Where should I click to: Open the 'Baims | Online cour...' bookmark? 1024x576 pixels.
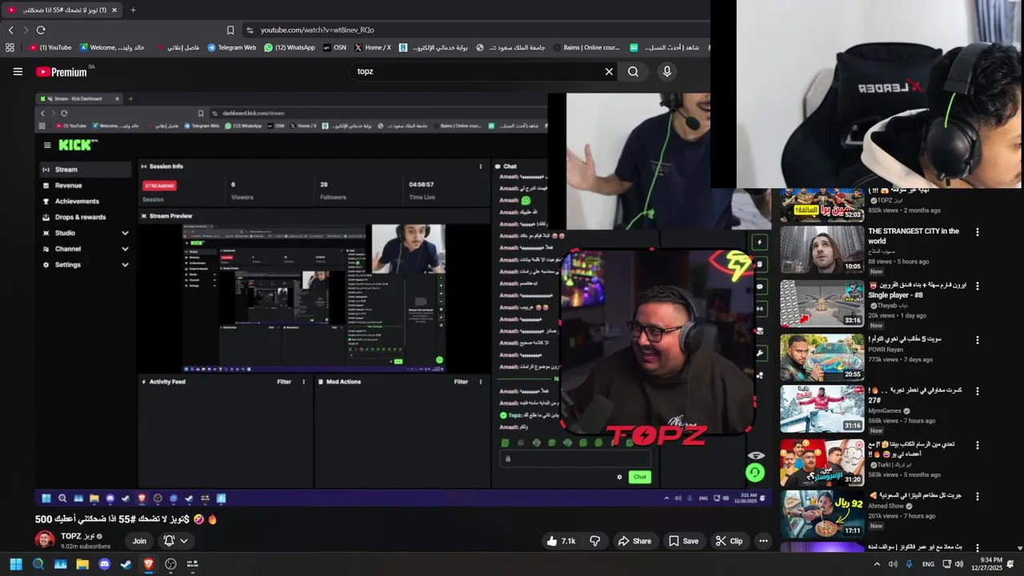coord(586,47)
